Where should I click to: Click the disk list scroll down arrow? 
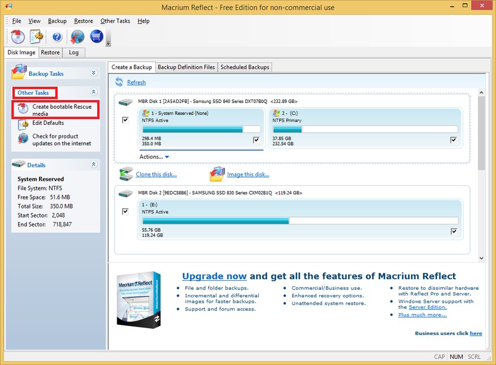(x=481, y=258)
